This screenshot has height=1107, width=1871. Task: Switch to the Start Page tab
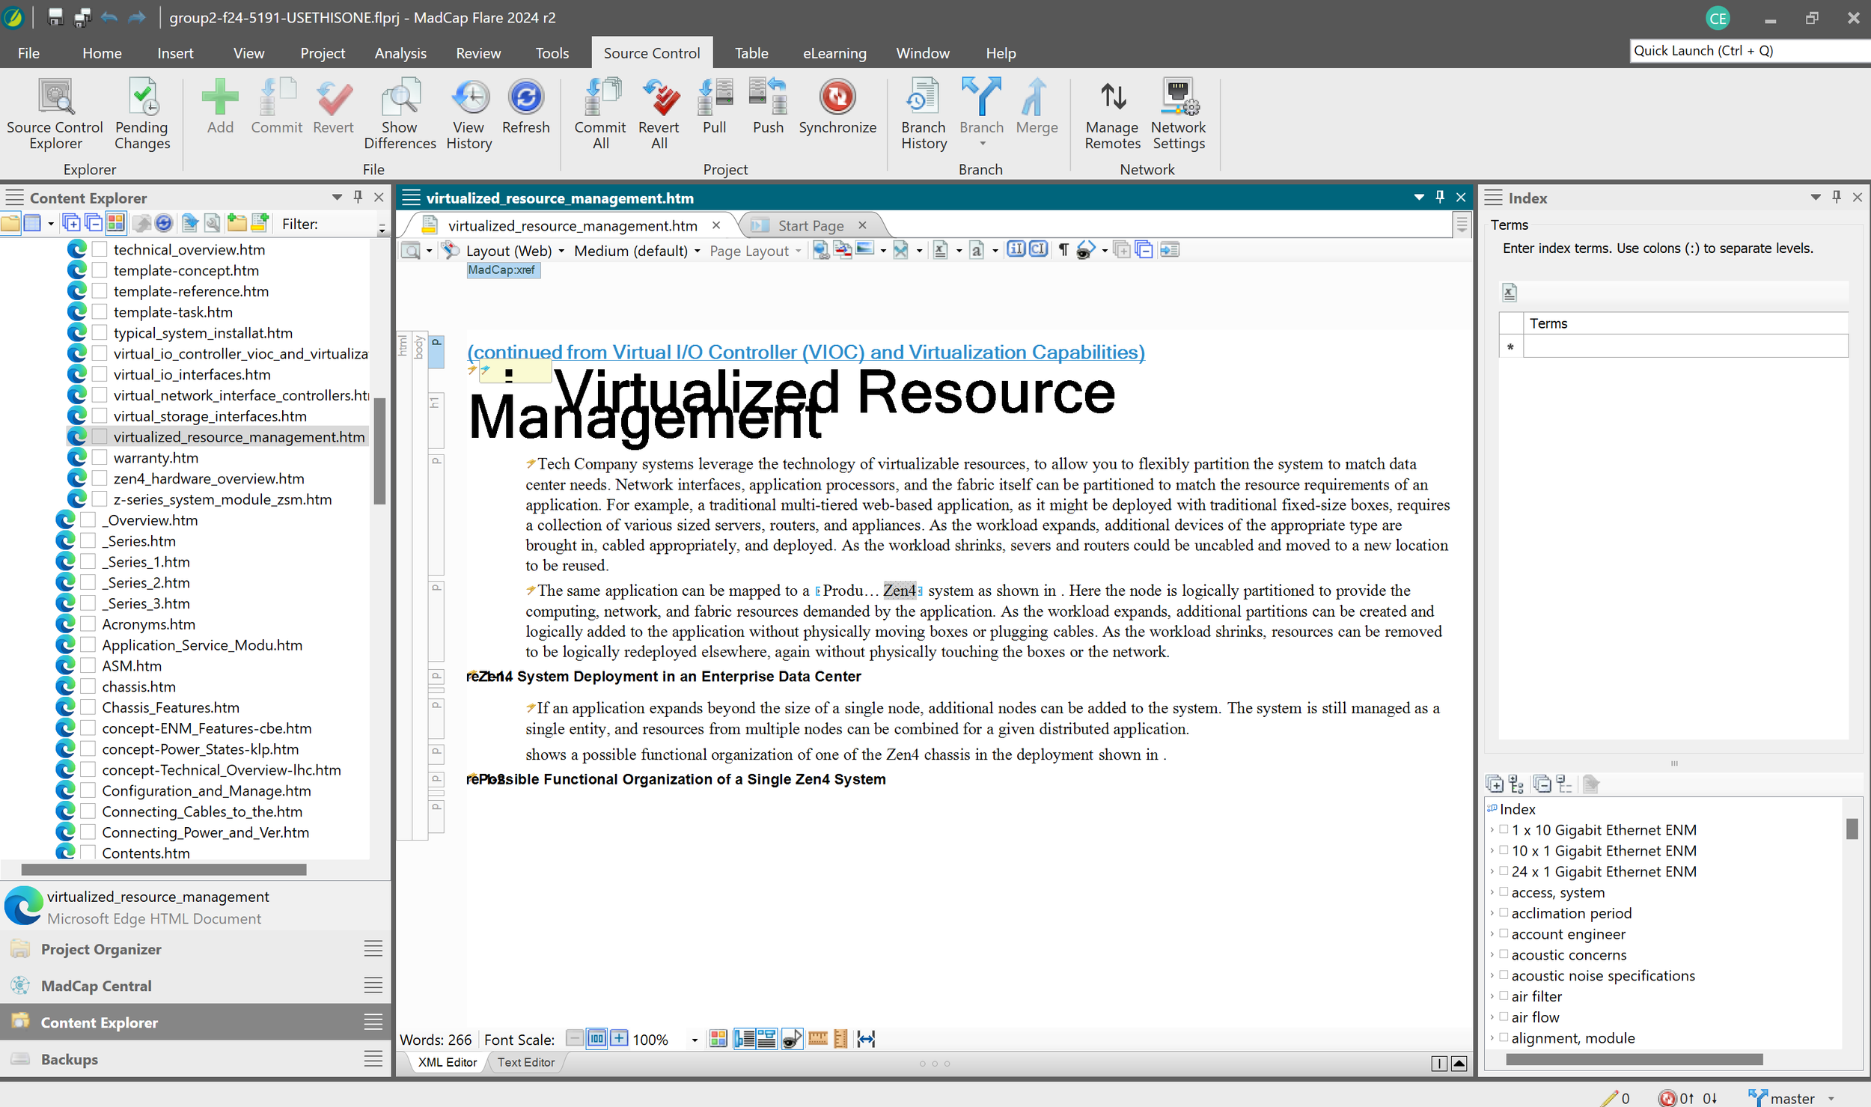point(811,225)
